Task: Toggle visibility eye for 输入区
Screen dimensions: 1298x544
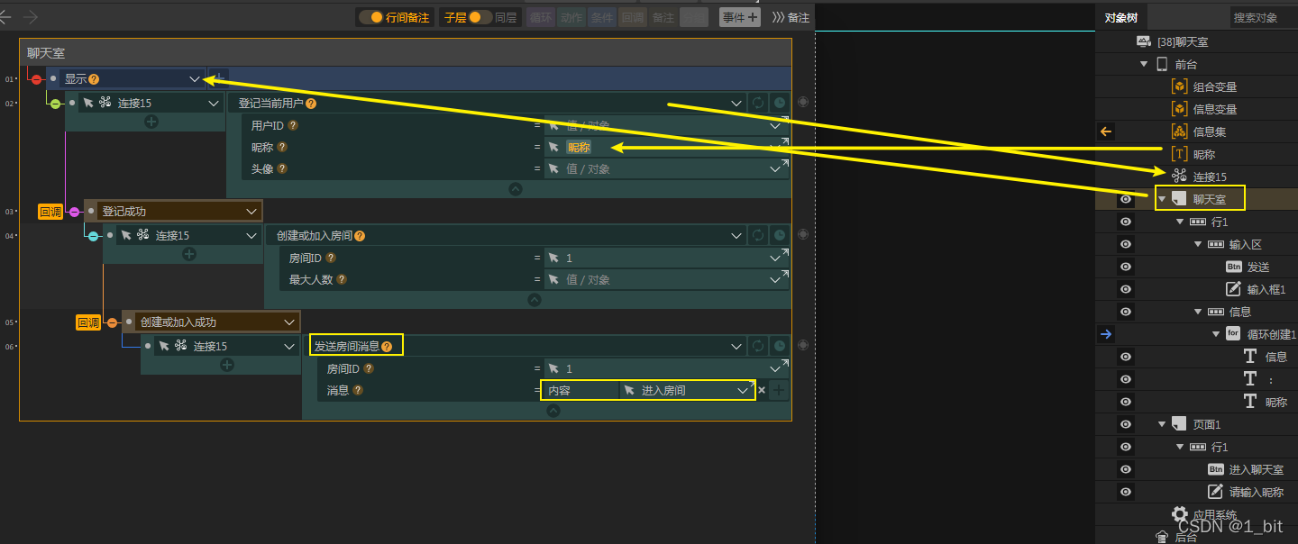Action: (x=1126, y=244)
